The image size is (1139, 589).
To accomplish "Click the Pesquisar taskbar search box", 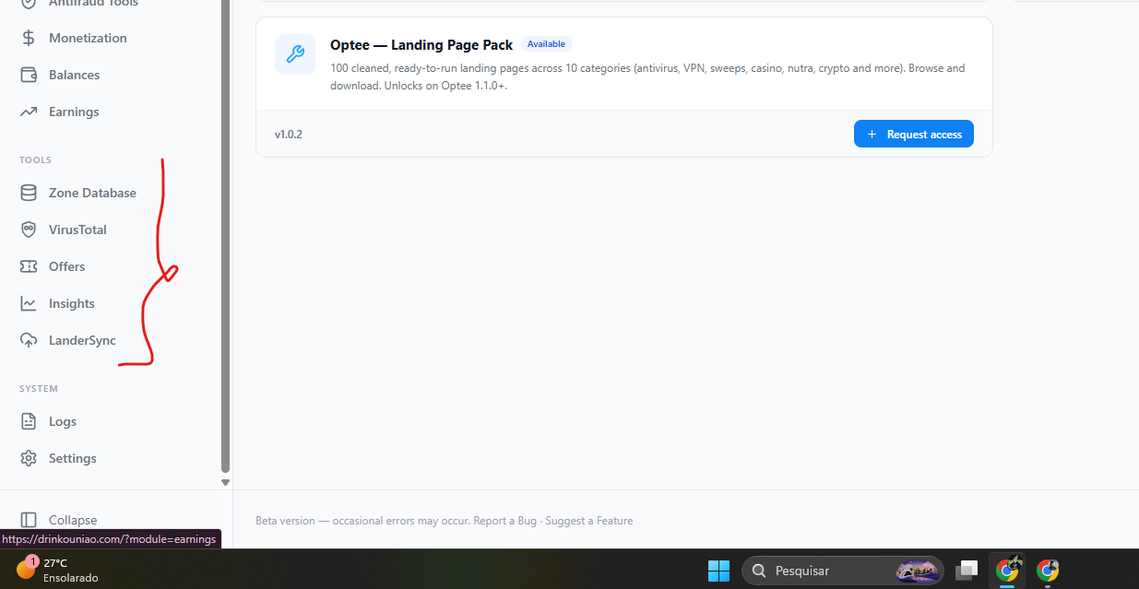I will (843, 571).
